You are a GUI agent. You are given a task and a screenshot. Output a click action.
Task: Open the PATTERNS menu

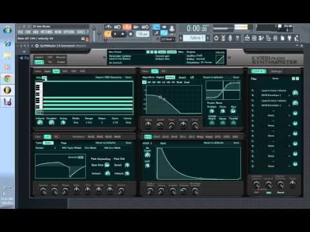click(46, 32)
